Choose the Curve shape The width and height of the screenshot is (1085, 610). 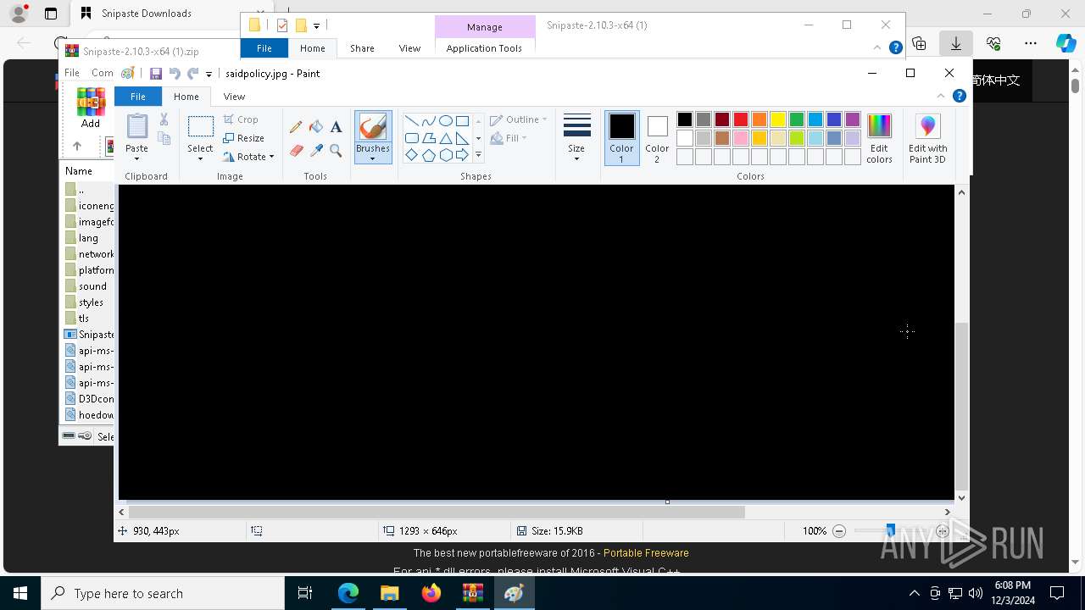click(x=428, y=121)
